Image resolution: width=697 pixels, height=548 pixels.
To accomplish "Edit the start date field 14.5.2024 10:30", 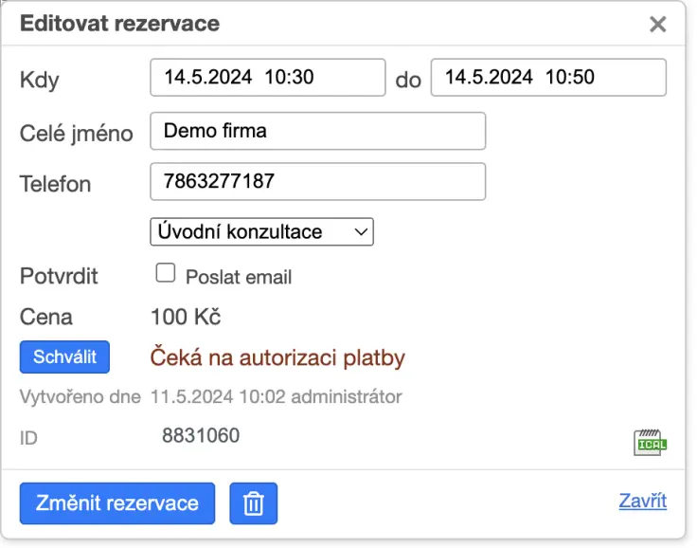I will 268,78.
